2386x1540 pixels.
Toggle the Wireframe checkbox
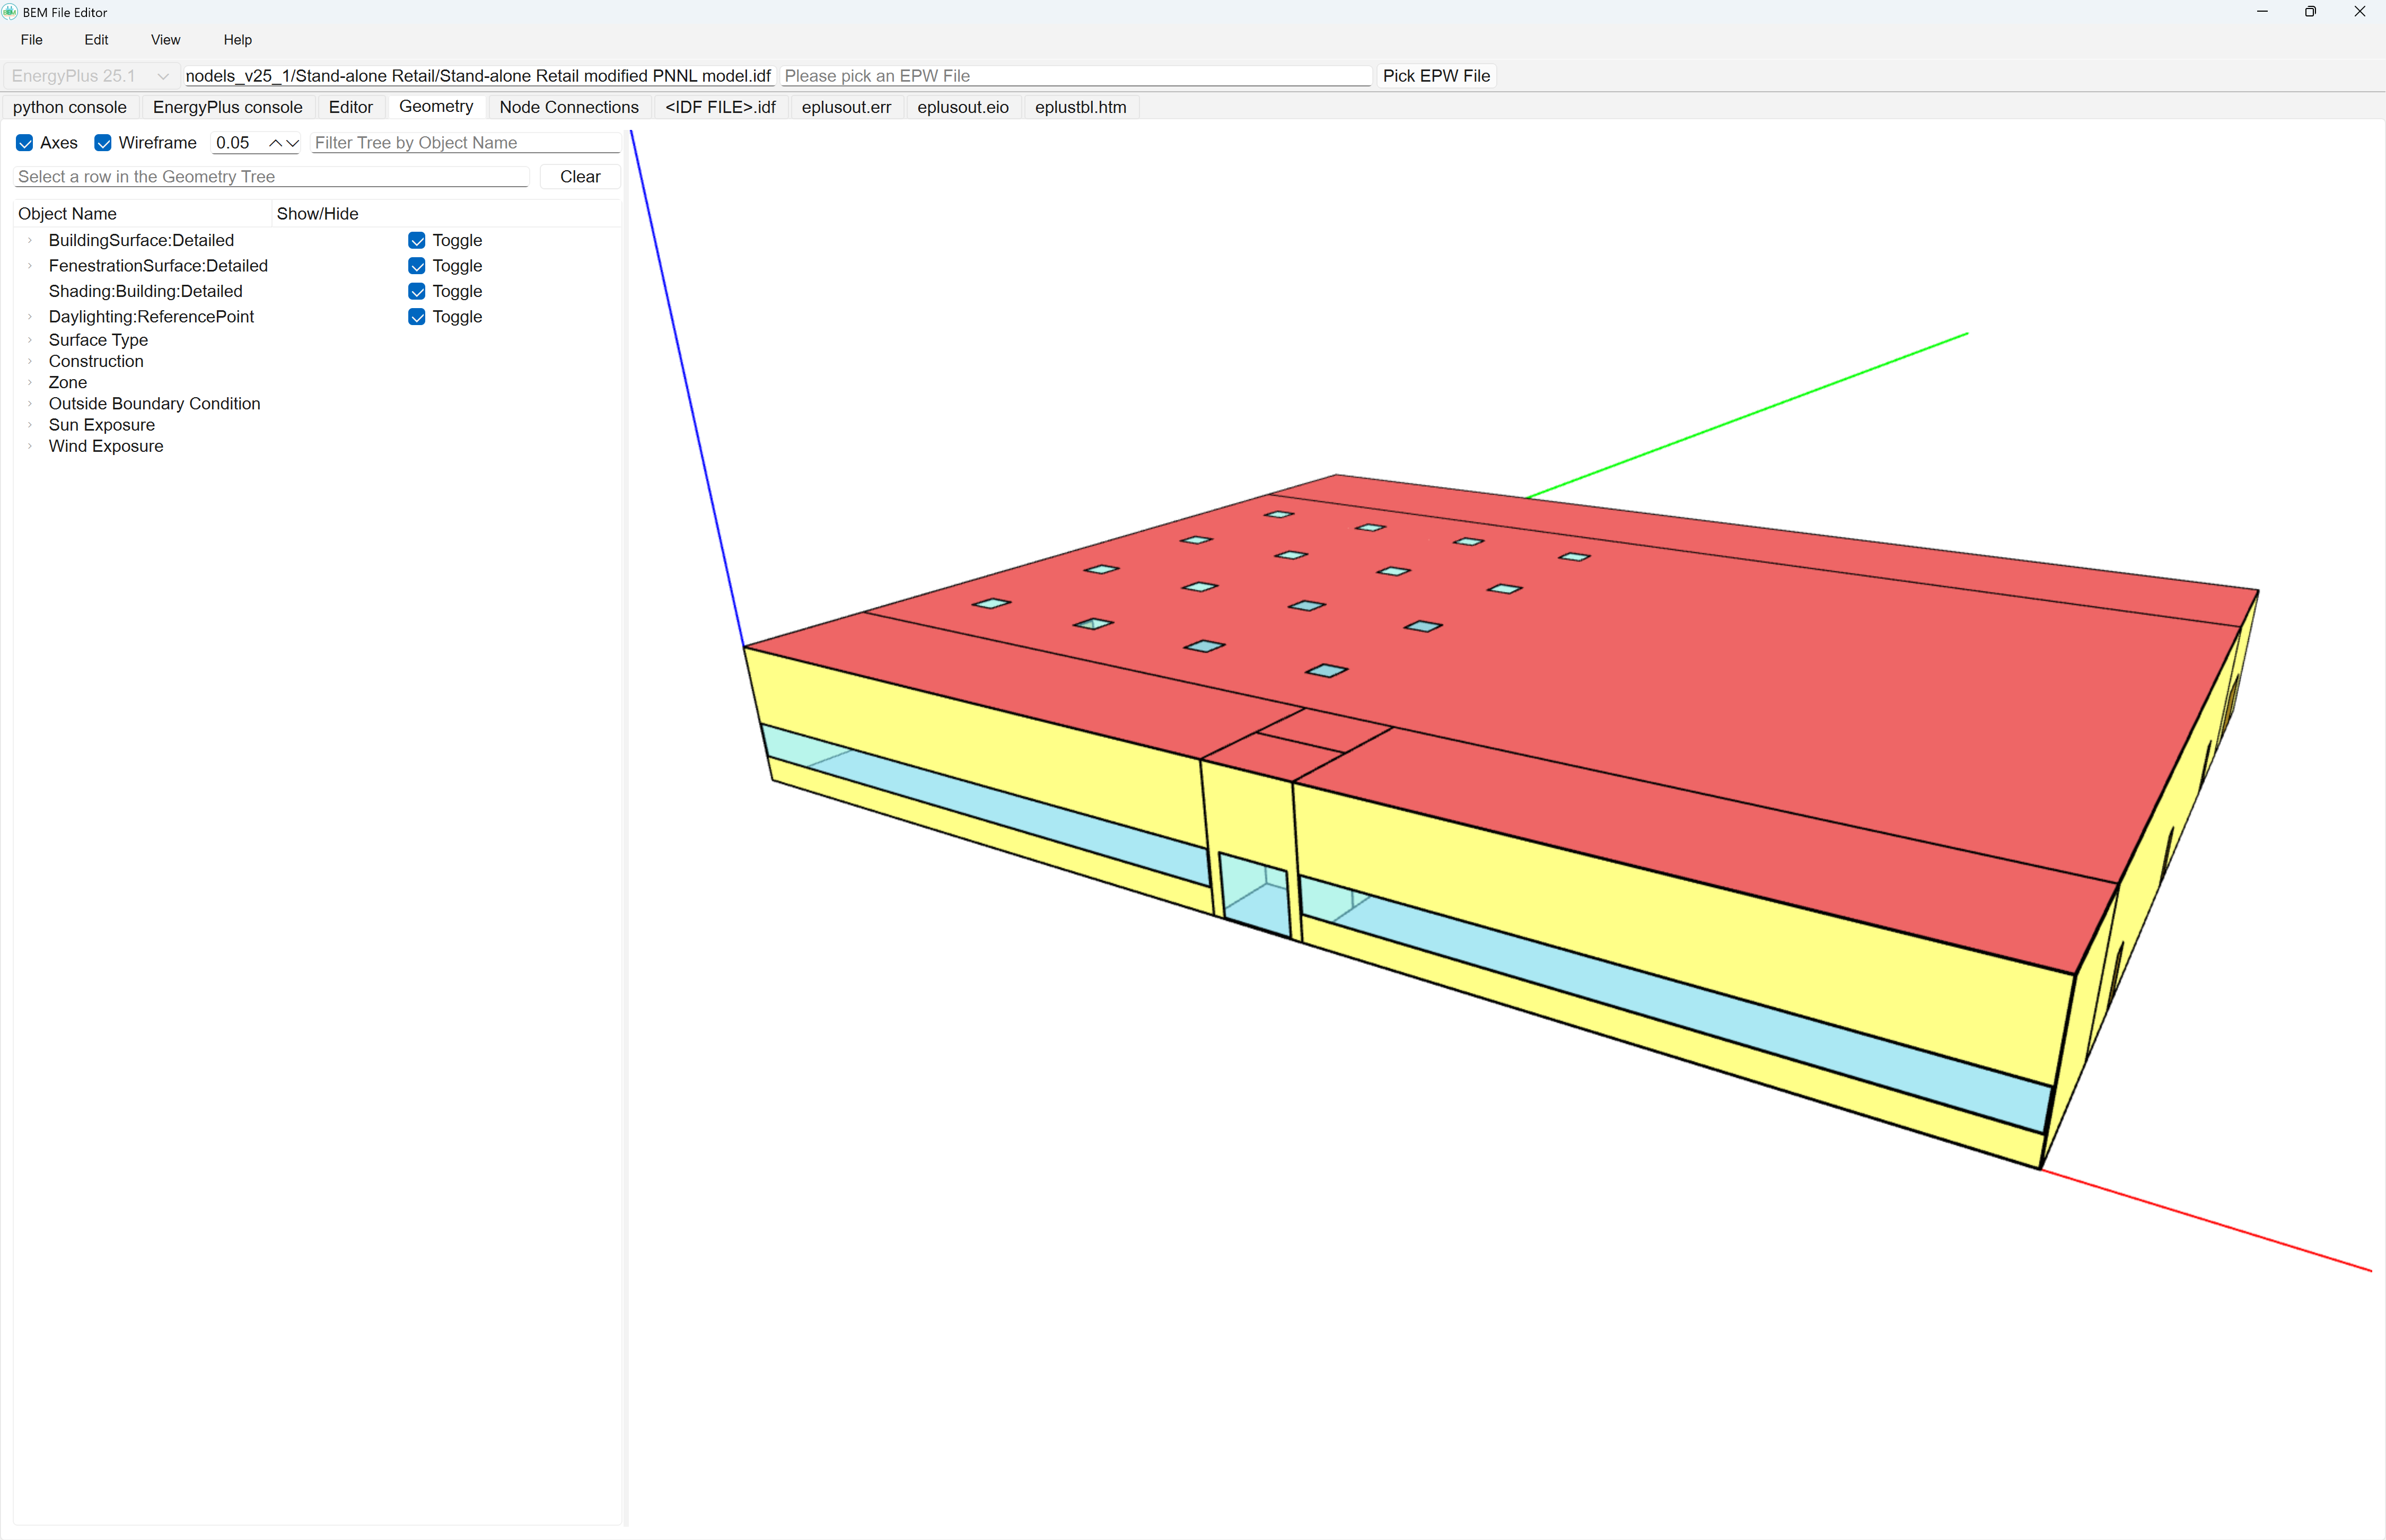pos(103,143)
